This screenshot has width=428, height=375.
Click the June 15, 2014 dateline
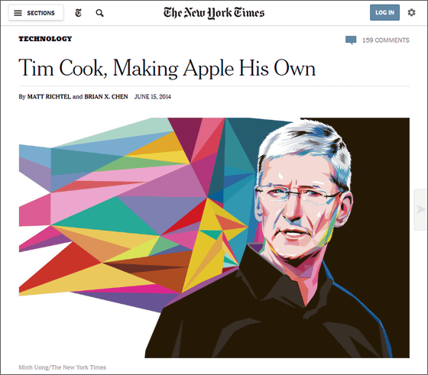pos(153,96)
